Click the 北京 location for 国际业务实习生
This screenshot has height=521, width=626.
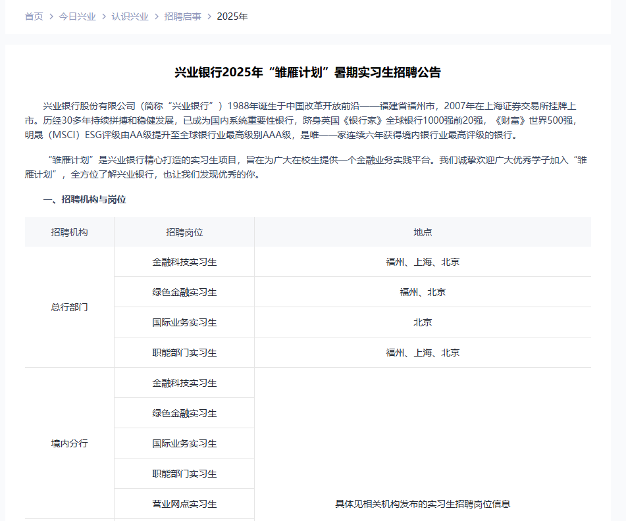point(423,322)
